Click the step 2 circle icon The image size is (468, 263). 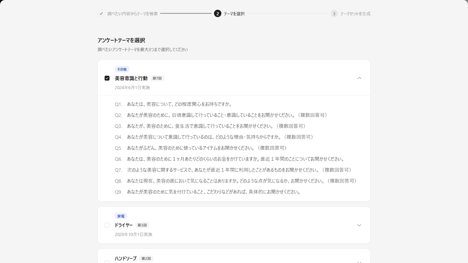[217, 14]
